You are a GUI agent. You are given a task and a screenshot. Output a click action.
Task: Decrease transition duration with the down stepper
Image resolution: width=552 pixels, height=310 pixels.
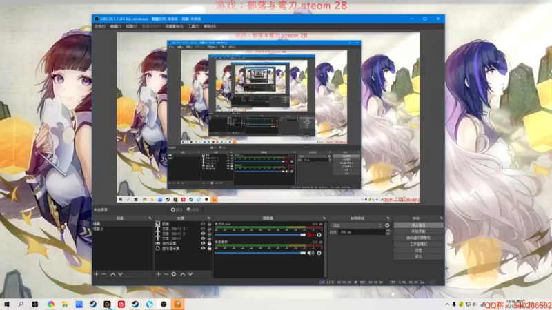click(x=388, y=234)
